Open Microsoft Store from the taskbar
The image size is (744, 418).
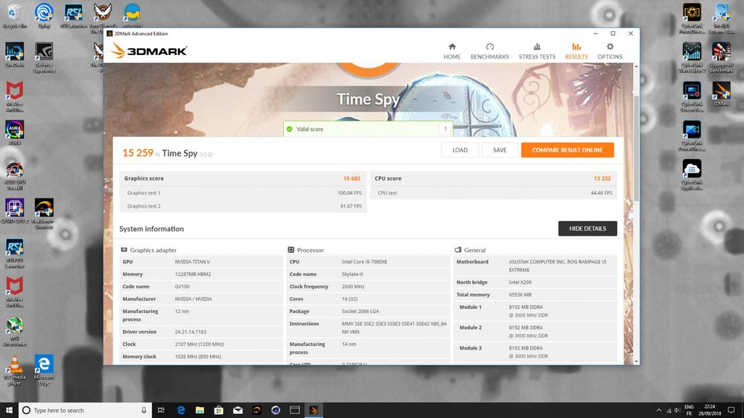(x=219, y=410)
